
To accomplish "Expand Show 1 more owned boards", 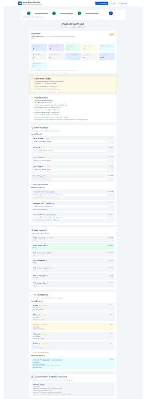I will [39, 352].
